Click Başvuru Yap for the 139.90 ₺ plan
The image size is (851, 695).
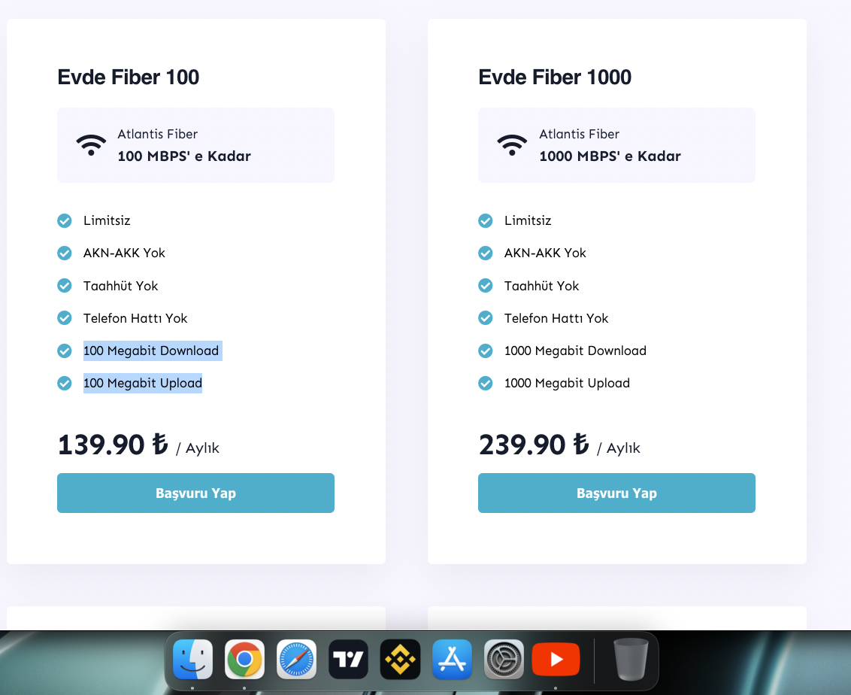point(195,493)
